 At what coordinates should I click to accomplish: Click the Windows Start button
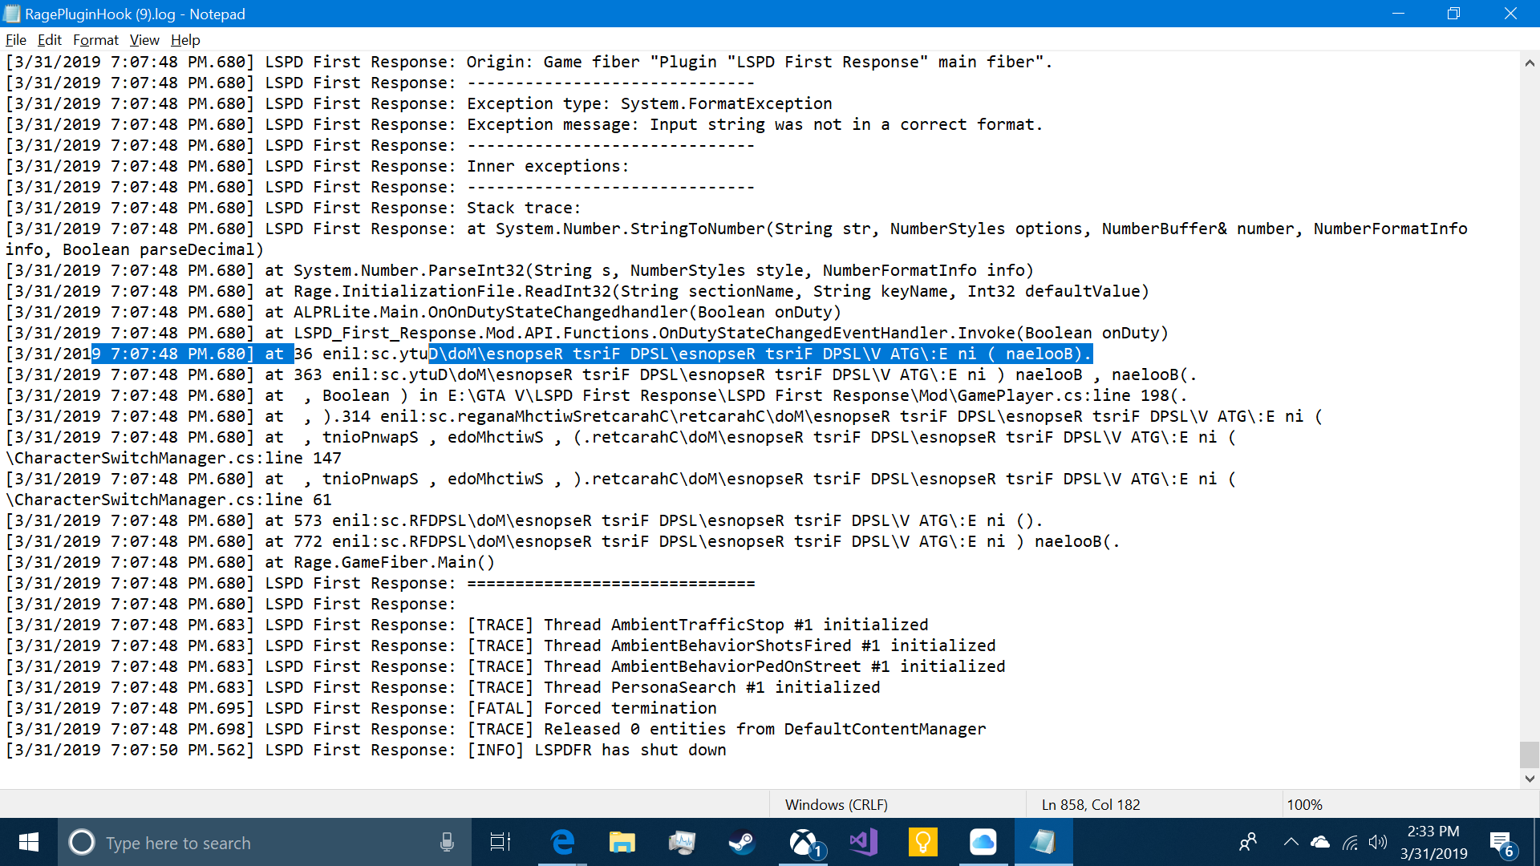click(29, 842)
